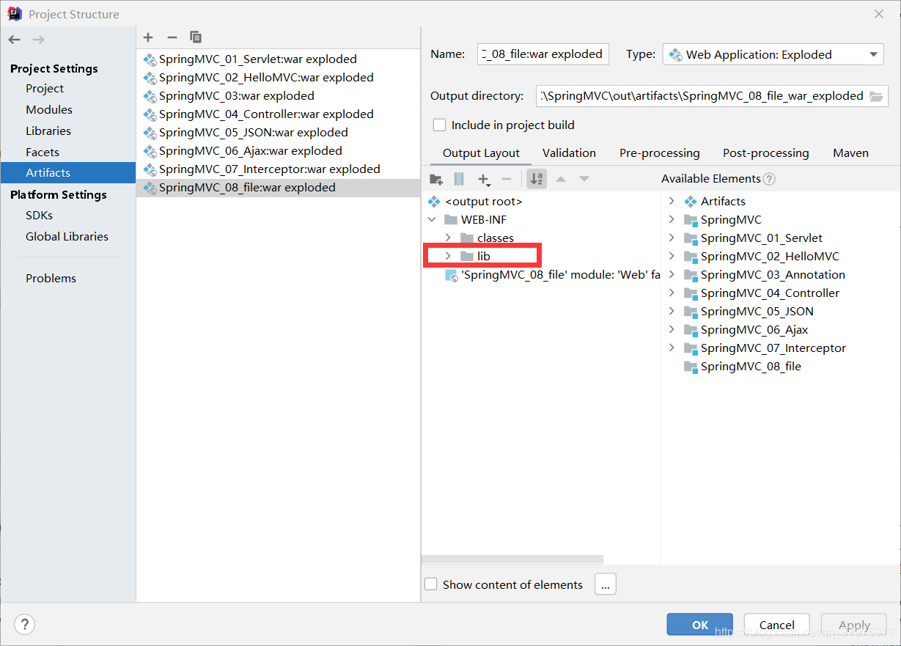Expand the classes folder node

coord(448,238)
